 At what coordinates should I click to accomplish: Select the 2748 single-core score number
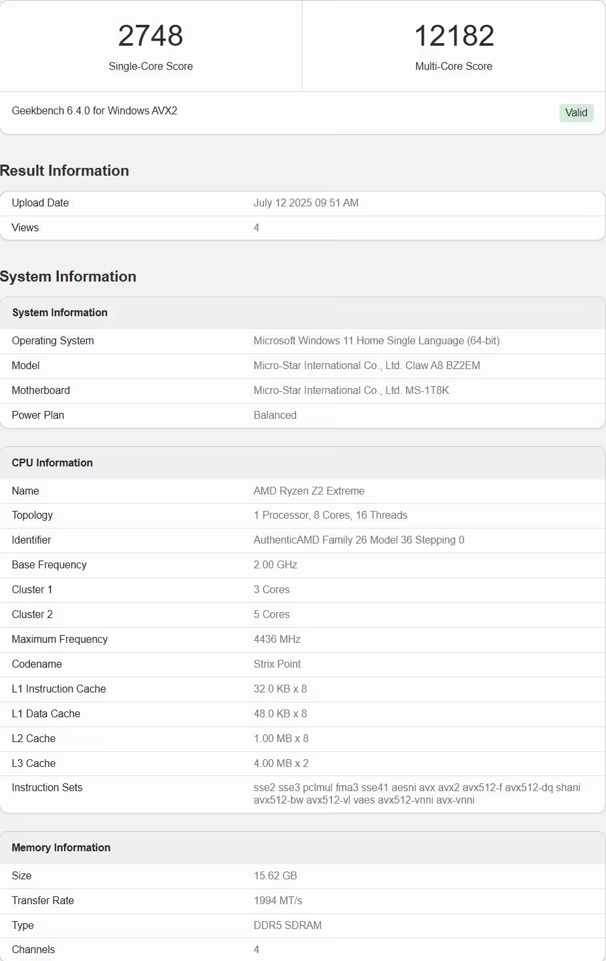pos(150,35)
